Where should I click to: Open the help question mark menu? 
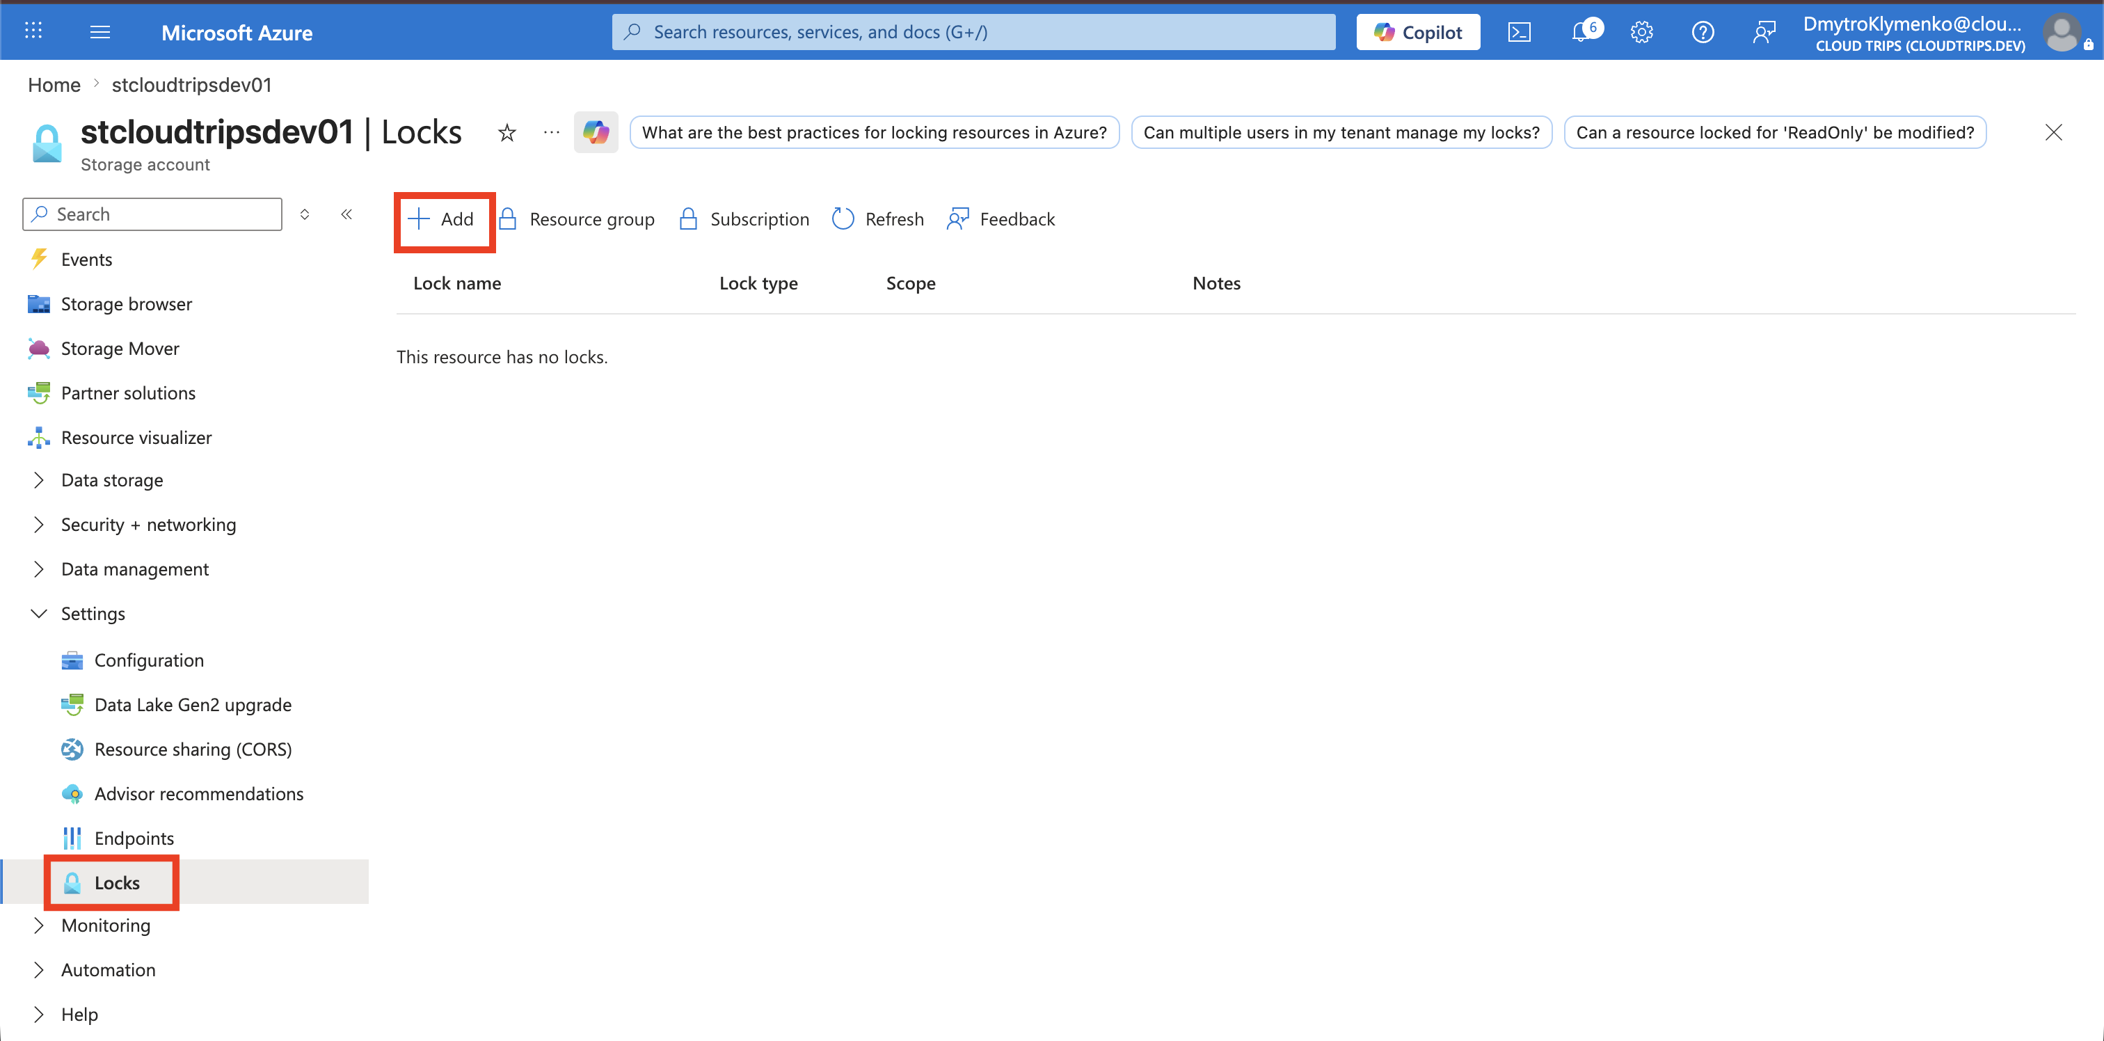(x=1703, y=32)
